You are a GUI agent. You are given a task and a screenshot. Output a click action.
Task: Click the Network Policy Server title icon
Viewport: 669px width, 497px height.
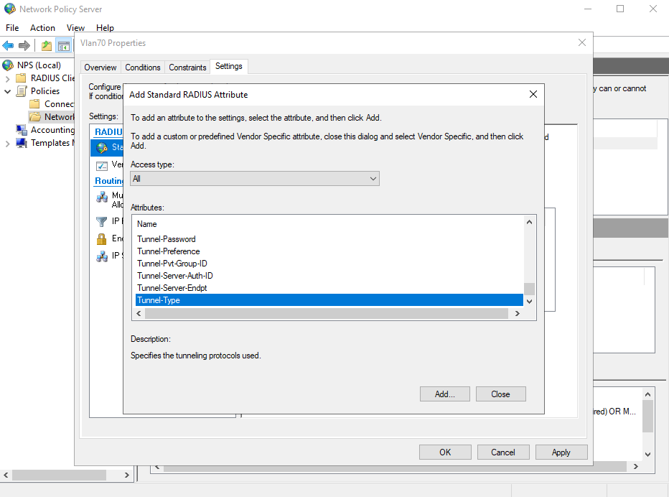point(10,9)
